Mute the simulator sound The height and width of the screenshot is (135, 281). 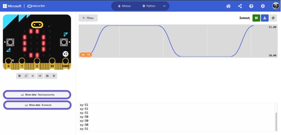pos(40,76)
